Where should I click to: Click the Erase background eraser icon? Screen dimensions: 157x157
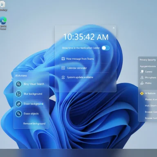click(x=18, y=104)
